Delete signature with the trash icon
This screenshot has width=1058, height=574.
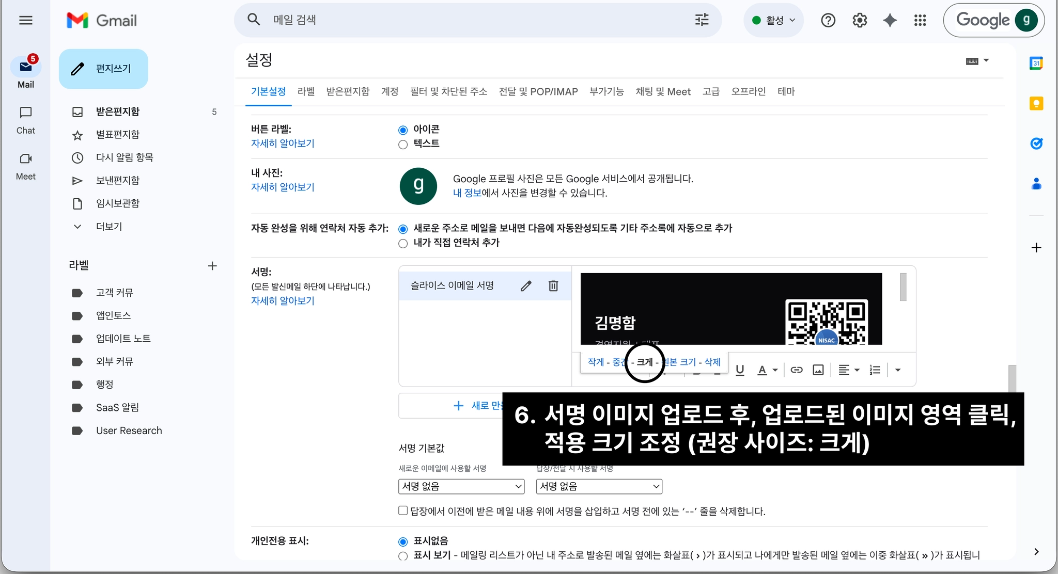(553, 286)
